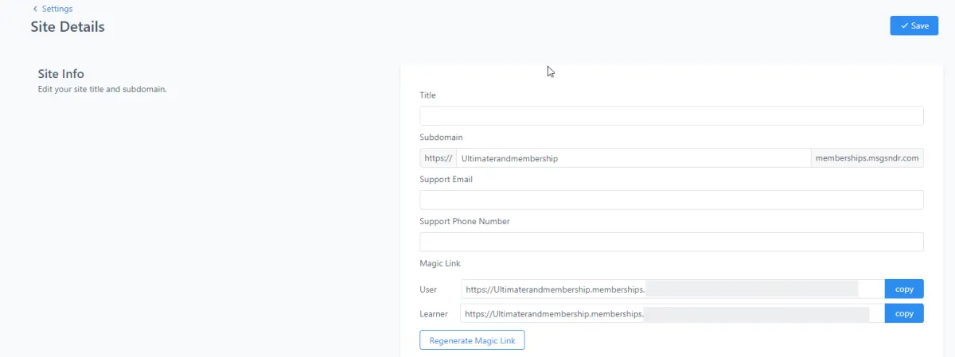Click the Site Info section title

(x=61, y=74)
